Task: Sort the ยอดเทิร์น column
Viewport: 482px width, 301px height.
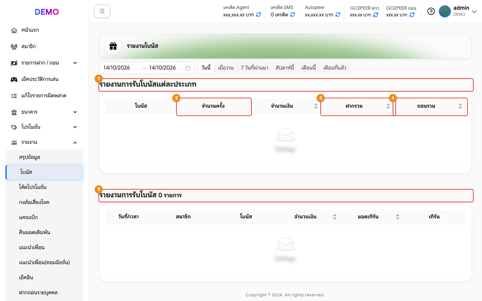Action: tap(398, 217)
